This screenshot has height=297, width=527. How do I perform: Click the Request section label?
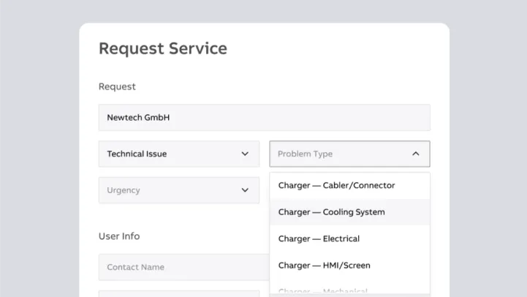click(117, 86)
